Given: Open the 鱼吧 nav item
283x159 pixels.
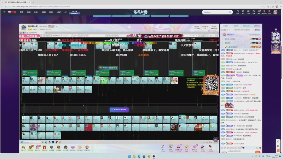Looking at the screenshot, I should (x=59, y=12).
